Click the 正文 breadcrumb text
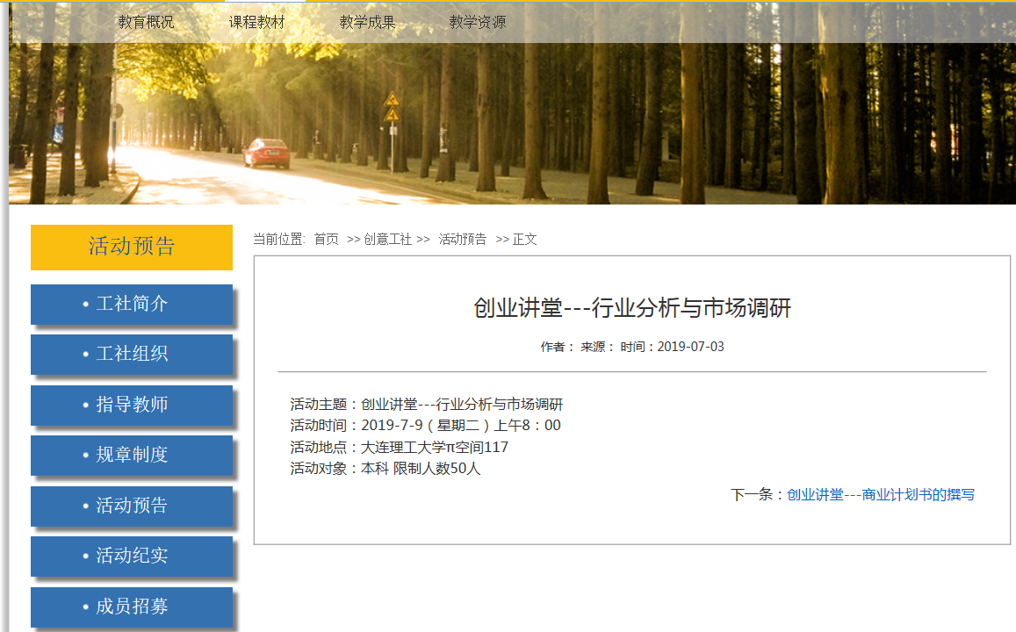The width and height of the screenshot is (1016, 632). pos(525,240)
